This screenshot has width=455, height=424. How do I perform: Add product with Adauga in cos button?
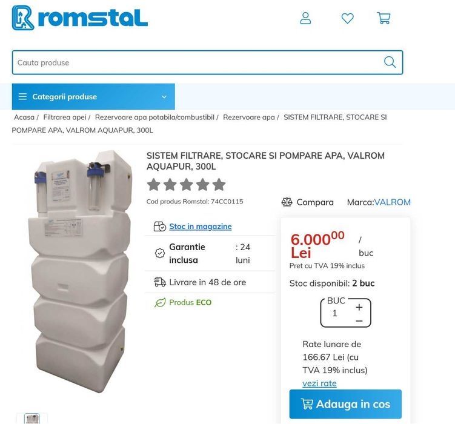(x=345, y=404)
